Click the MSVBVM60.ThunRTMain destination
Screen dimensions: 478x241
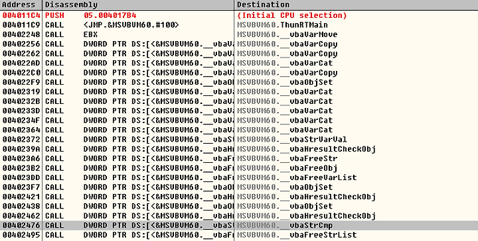282,25
